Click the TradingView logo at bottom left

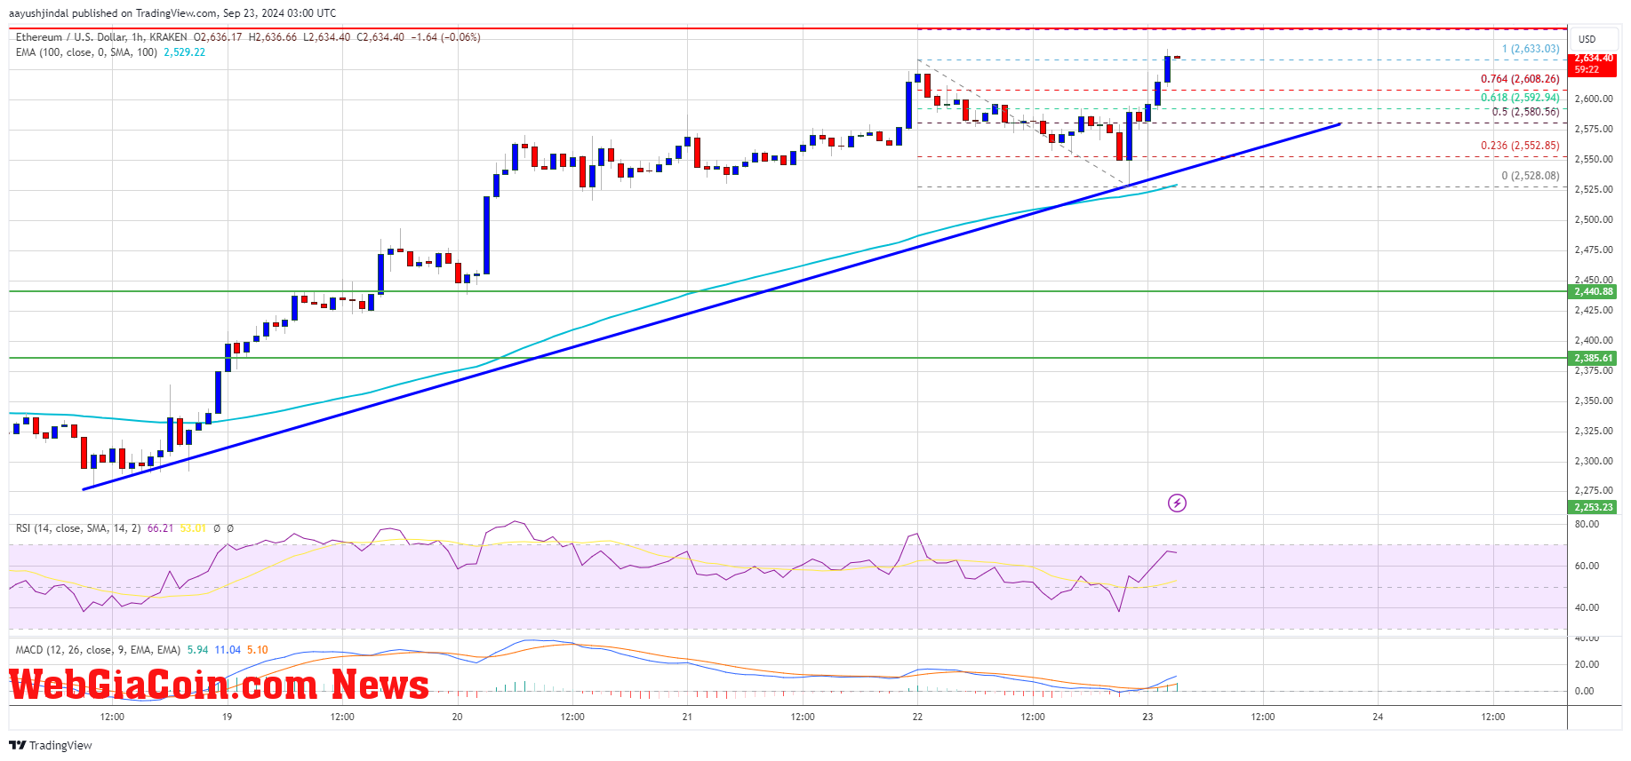point(51,745)
